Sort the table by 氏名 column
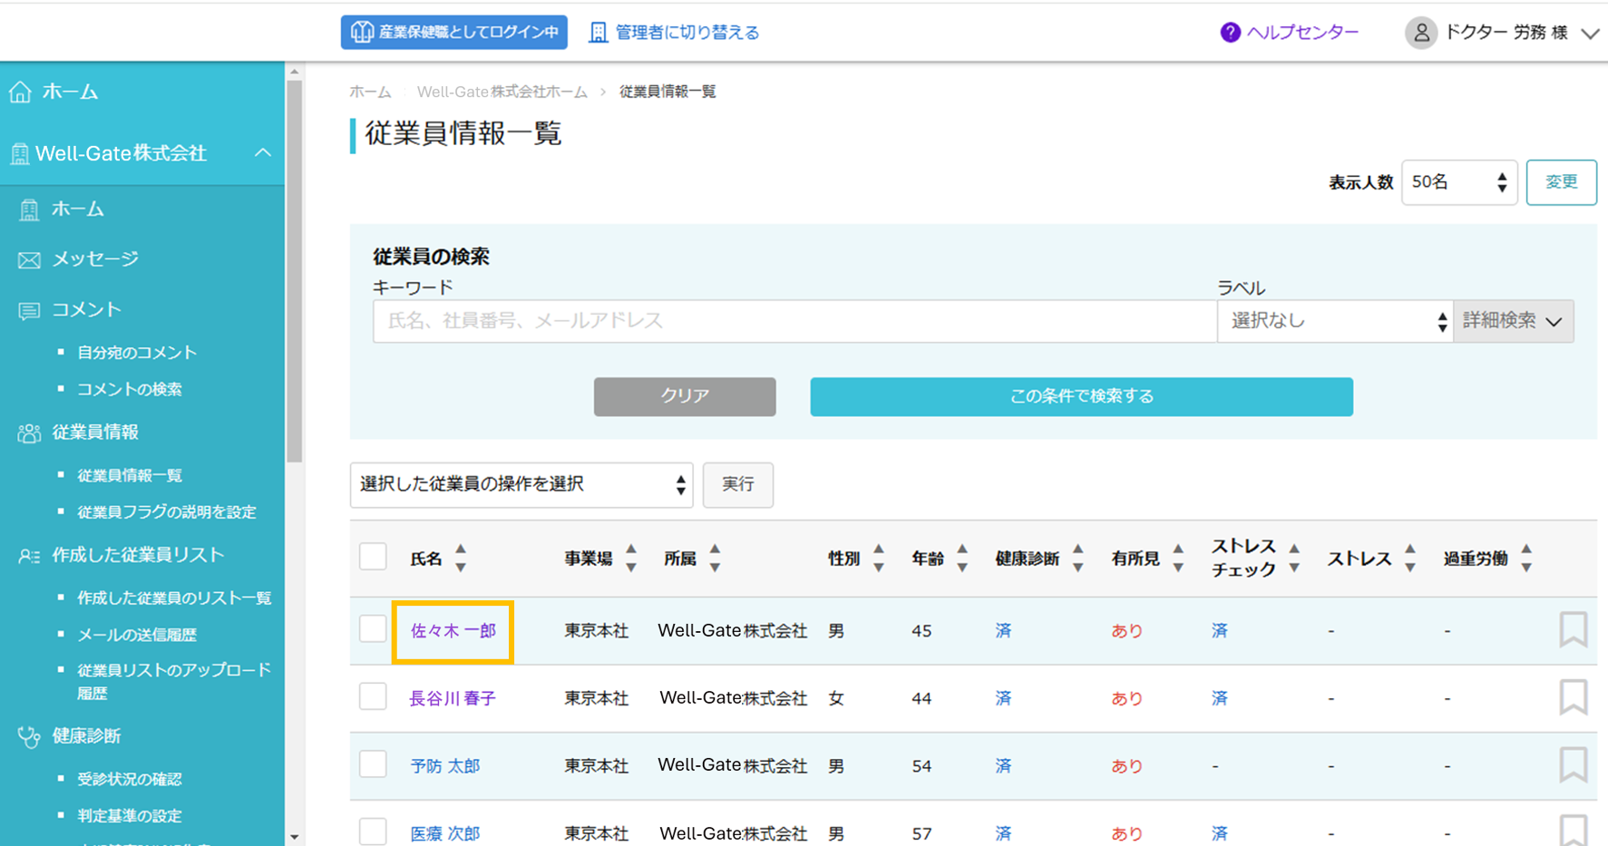Viewport: 1608px width, 846px height. (461, 559)
